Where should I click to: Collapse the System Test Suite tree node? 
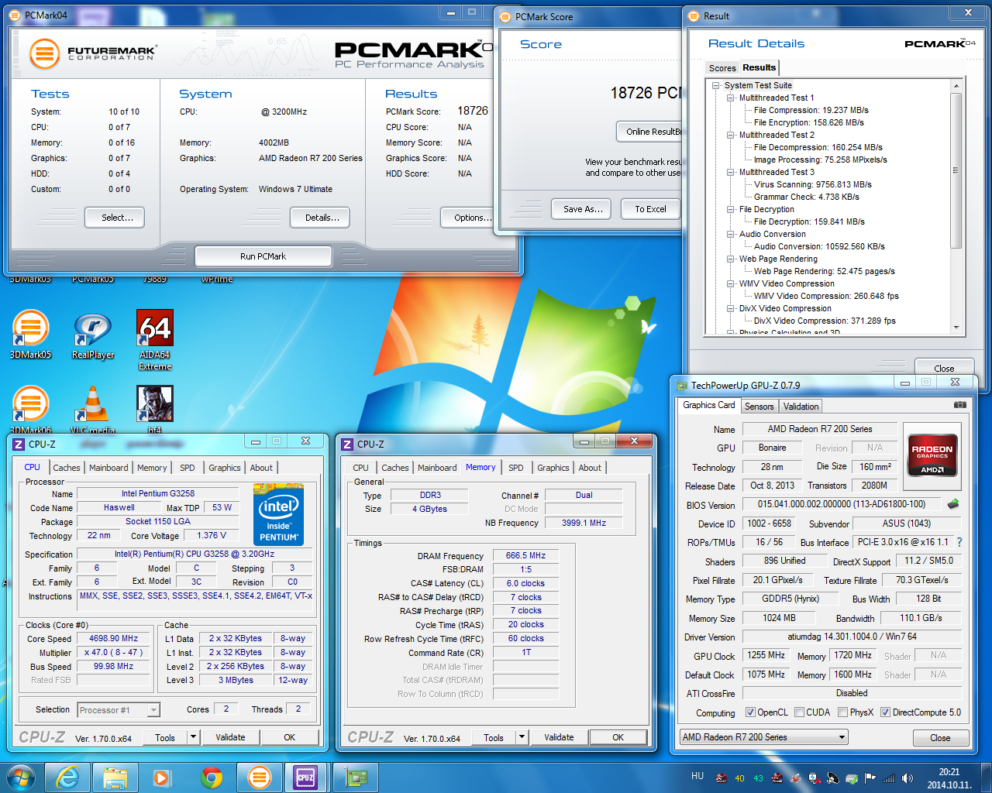[716, 85]
